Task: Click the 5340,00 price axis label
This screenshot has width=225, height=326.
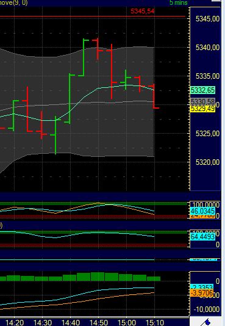Action: [x=207, y=48]
